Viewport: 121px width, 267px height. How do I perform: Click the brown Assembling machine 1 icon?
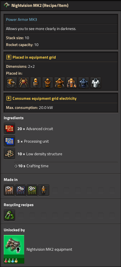(x=9, y=190)
